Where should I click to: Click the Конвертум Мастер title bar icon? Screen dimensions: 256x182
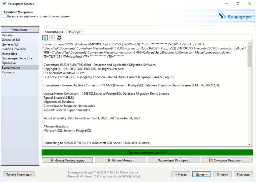[x=4, y=4]
